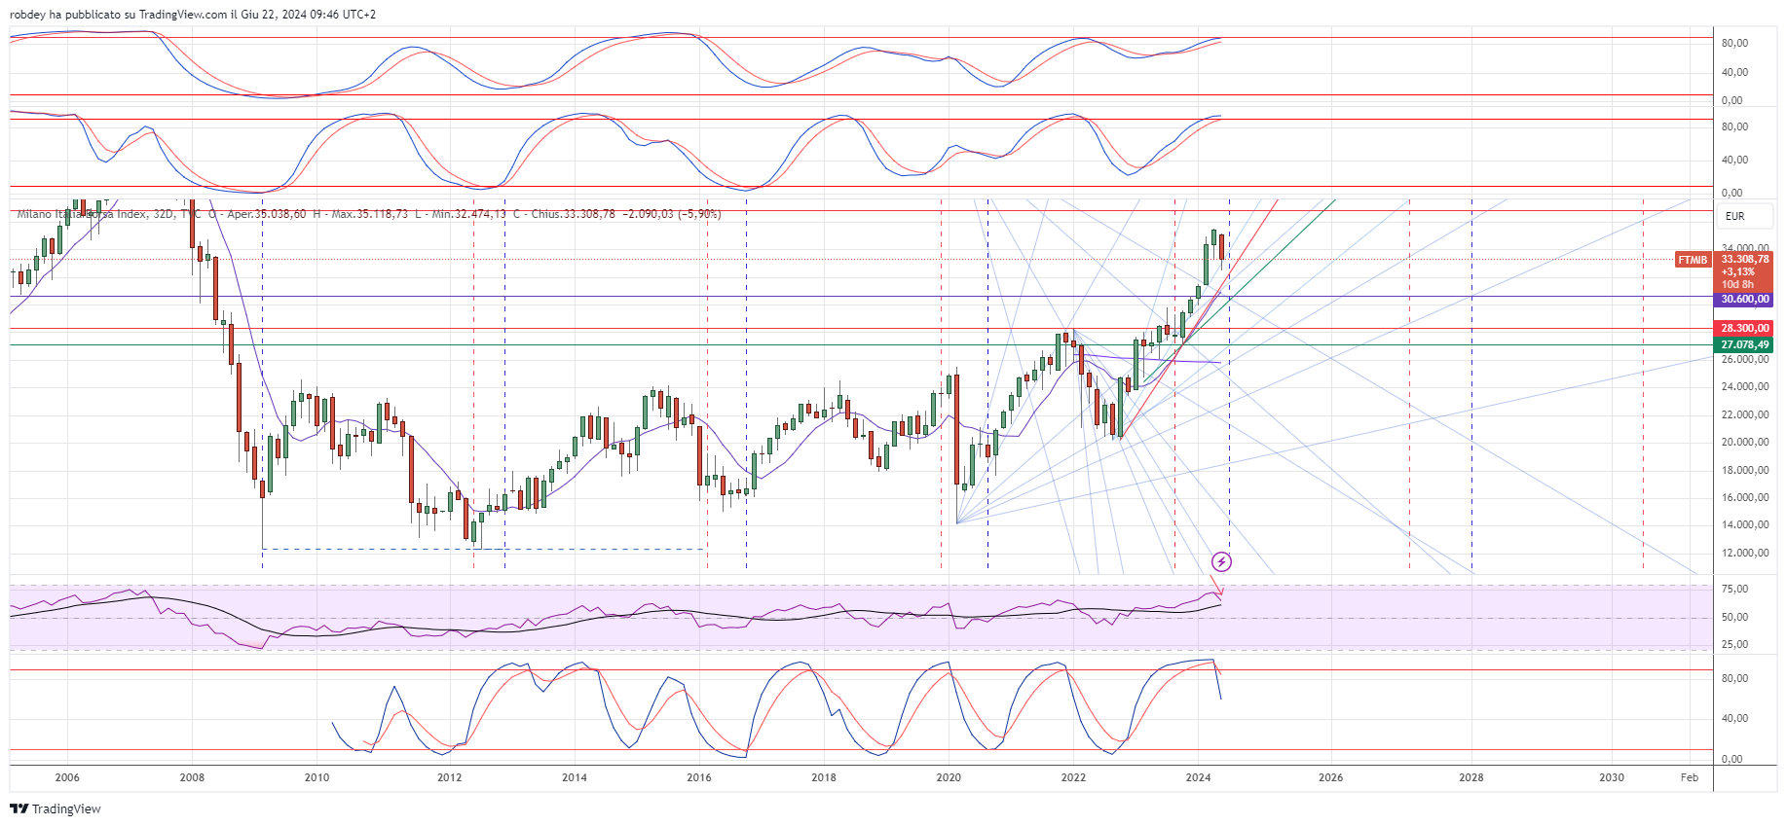Screen dimensions: 1787x826
Task: Click the 2006 label on time axis
Action: (x=67, y=777)
